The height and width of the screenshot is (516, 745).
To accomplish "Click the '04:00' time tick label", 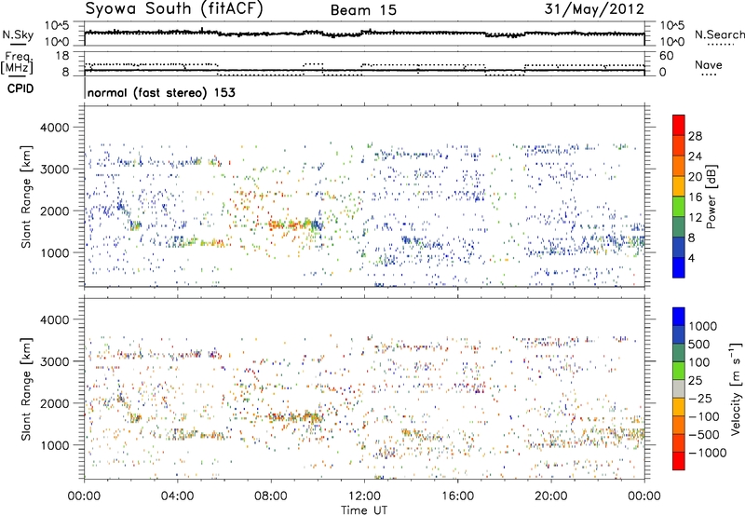I will point(177,496).
